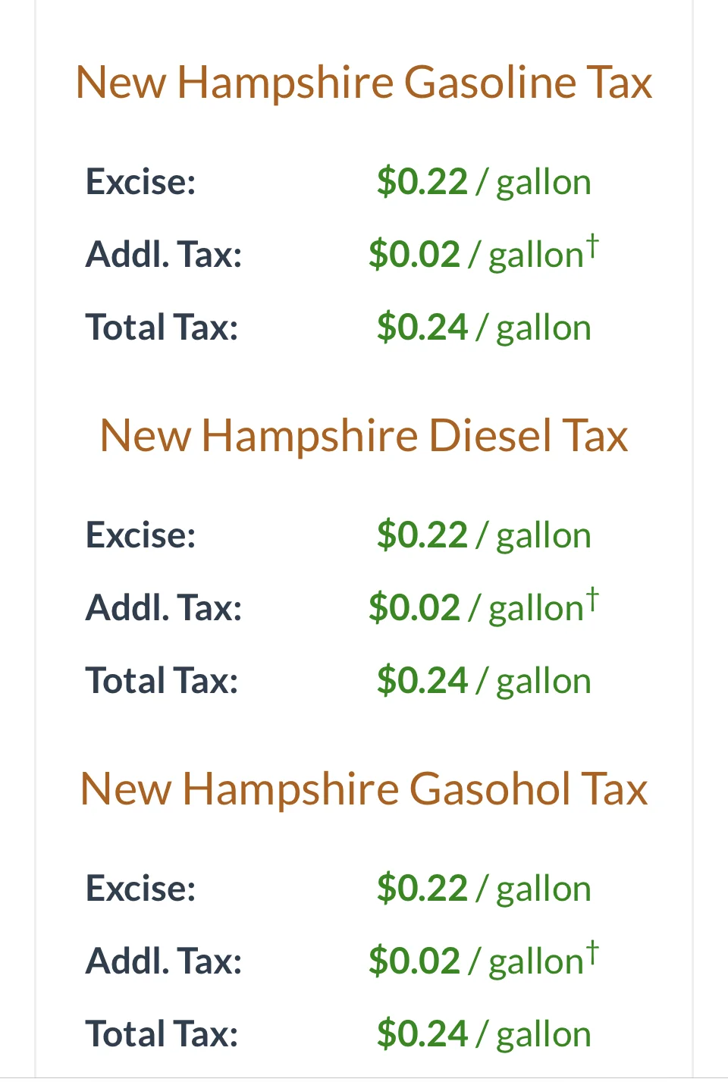
Task: Click the gasohol $0.02 additional tax value
Action: (x=415, y=961)
